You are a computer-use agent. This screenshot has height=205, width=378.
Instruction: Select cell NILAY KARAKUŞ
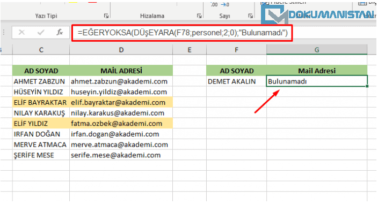click(41, 113)
